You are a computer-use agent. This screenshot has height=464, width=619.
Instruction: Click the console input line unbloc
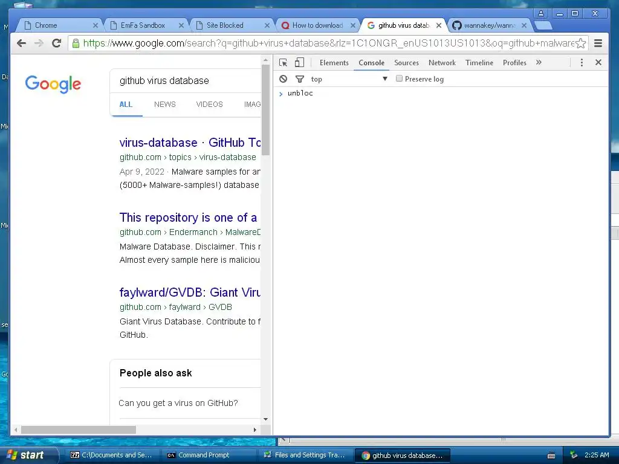pos(300,93)
